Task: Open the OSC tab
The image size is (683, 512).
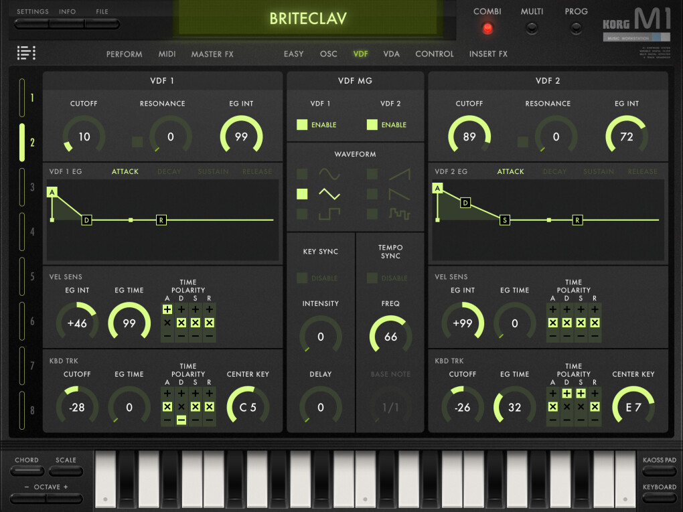Action: pos(328,54)
